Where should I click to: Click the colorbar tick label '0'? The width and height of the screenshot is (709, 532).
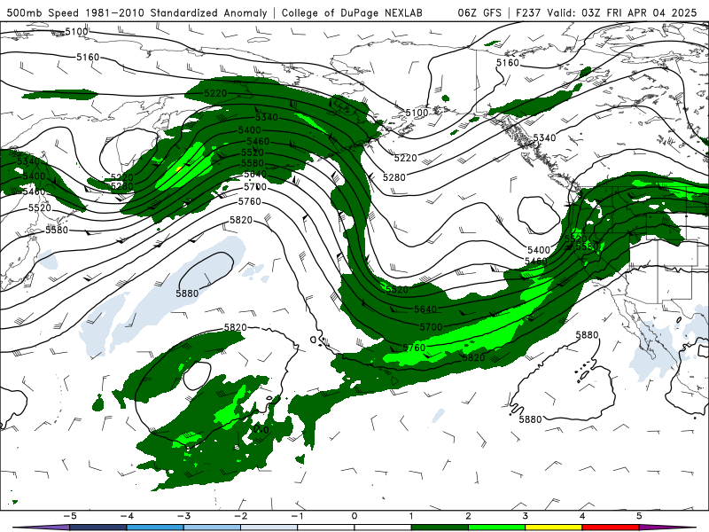coord(354,516)
